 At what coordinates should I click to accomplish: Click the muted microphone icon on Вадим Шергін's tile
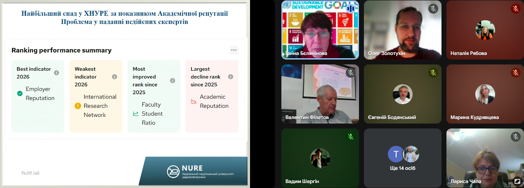pyautogui.click(x=351, y=137)
